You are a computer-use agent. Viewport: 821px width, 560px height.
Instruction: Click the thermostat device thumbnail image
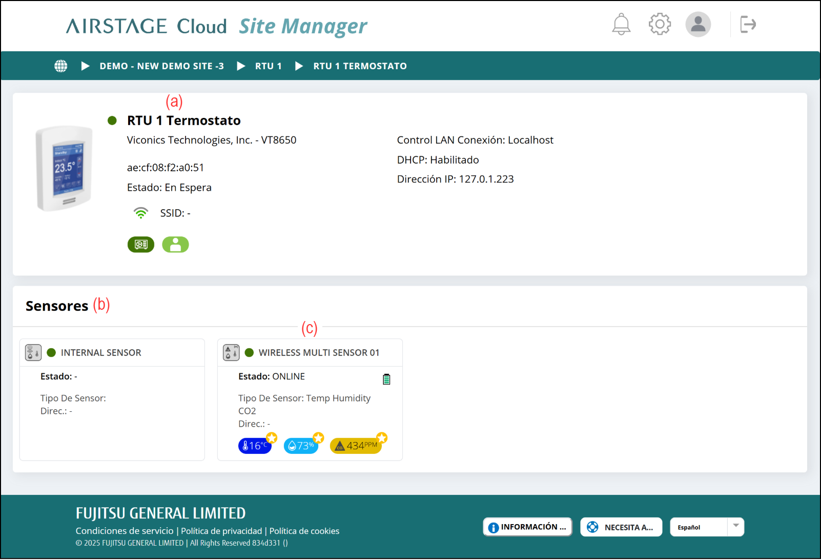64,168
